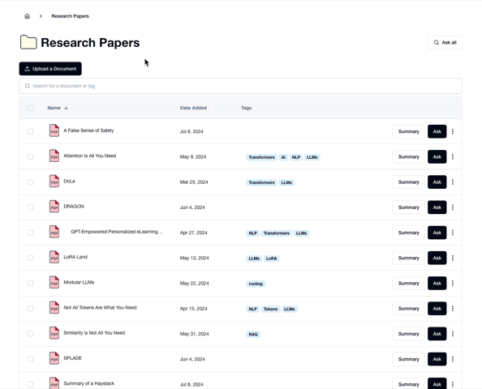Image resolution: width=482 pixels, height=389 pixels.
Task: Click the AI tag on Attention row
Action: coord(283,157)
